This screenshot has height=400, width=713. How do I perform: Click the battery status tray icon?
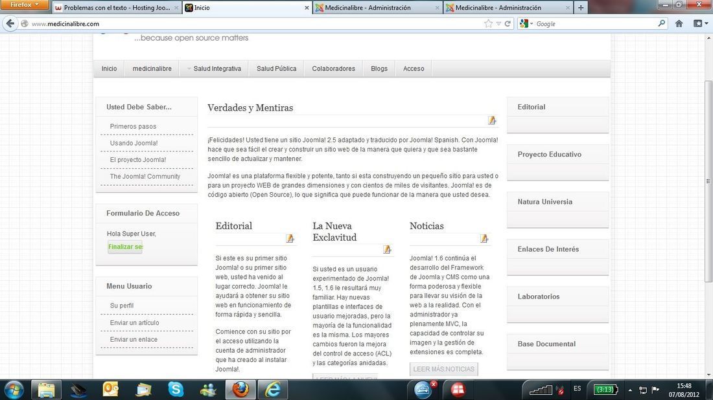coord(605,389)
